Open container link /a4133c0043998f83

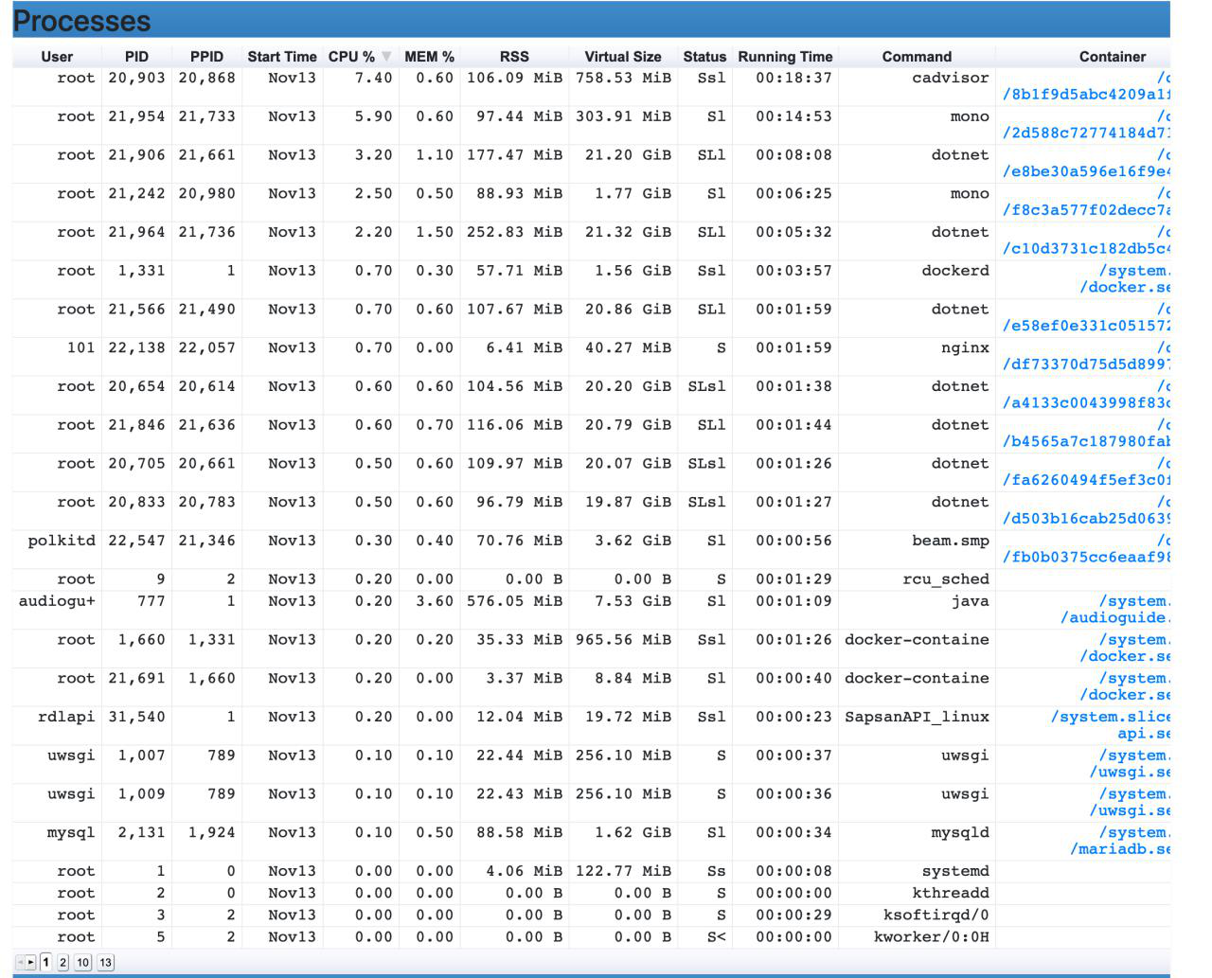(1086, 395)
